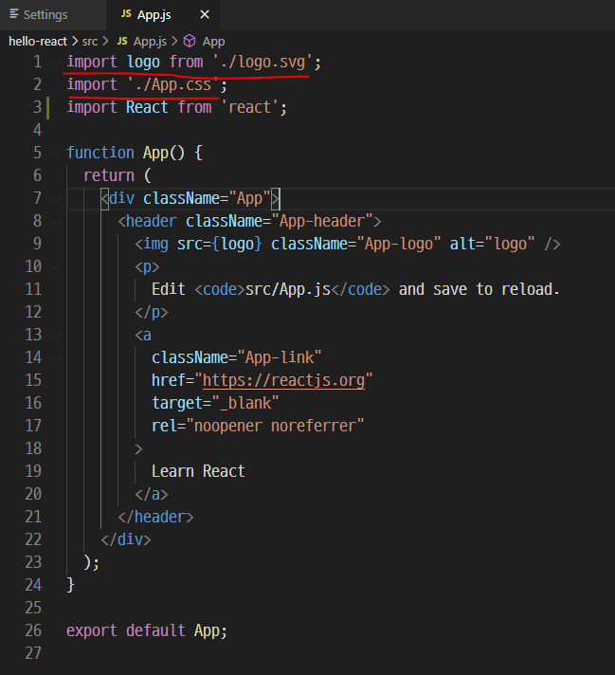Click the {logo} expression on line 9
The image size is (615, 675).
237,244
